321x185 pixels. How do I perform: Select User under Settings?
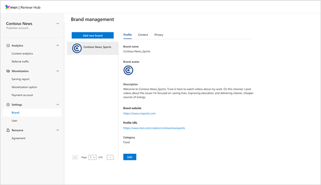point(14,121)
